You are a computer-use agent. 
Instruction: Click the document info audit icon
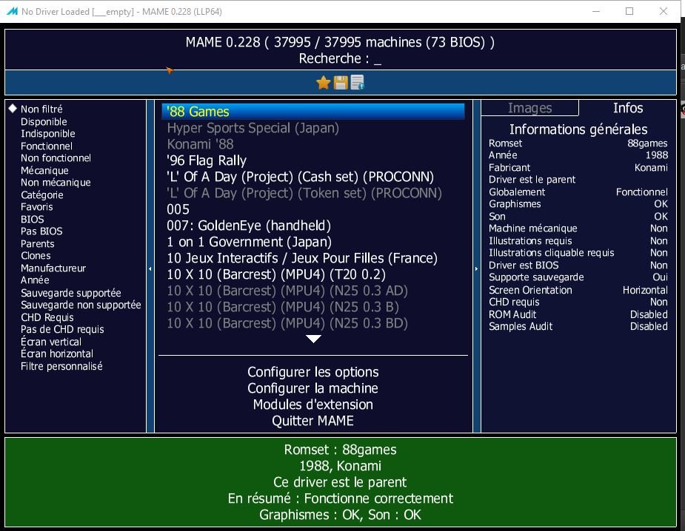tap(358, 83)
